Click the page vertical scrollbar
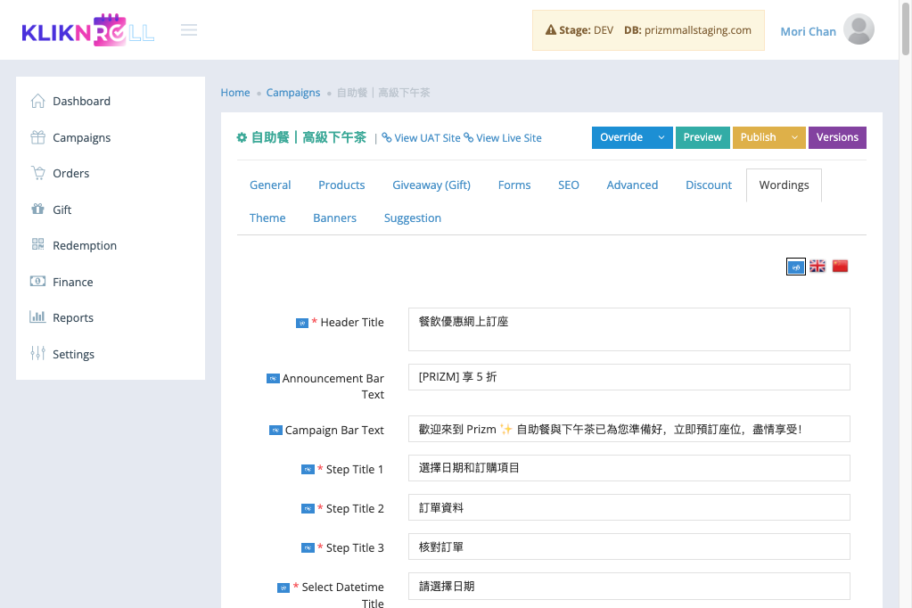Viewport: 912px width, 608px height. [906, 29]
